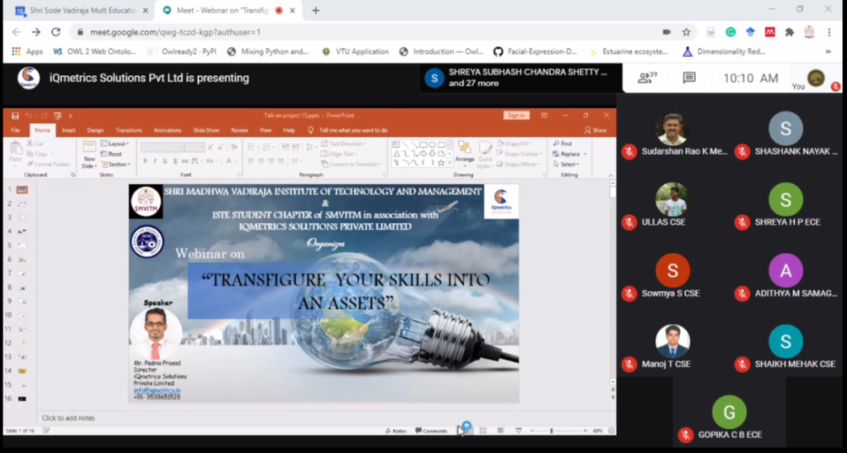Click Find in the Editing group
This screenshot has width=847, height=453.
click(x=564, y=144)
